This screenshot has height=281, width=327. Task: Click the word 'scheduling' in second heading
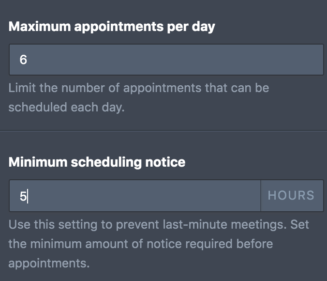pos(108,162)
